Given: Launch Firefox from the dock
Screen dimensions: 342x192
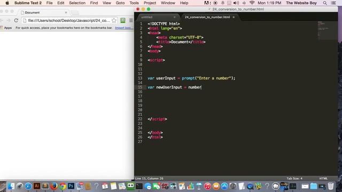Looking at the screenshot, I should tap(54, 186).
